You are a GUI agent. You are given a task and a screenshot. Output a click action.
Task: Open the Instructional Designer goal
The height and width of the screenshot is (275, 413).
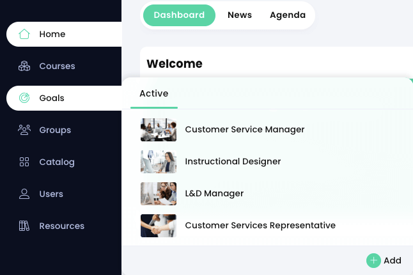pos(233,161)
